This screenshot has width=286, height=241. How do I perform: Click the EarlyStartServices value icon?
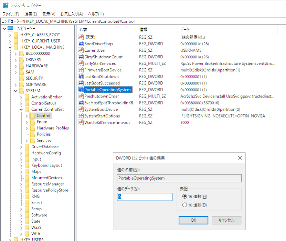[81, 63]
